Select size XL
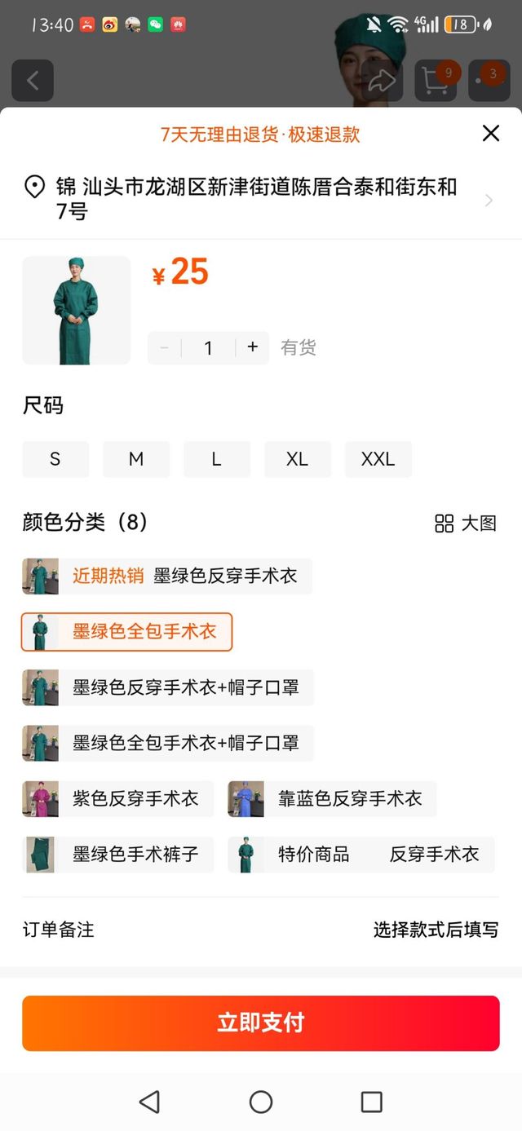Image resolution: width=522 pixels, height=1131 pixels. point(297,459)
